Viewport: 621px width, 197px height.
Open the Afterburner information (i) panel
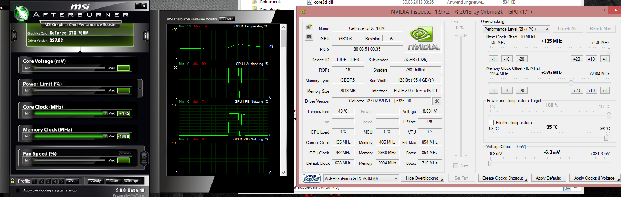(x=146, y=36)
